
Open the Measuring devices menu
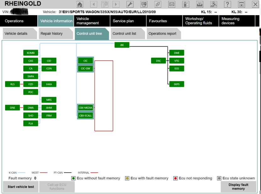(230, 21)
